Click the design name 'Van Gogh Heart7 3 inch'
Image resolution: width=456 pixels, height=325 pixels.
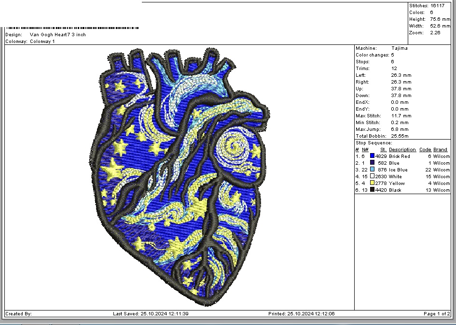click(x=58, y=35)
